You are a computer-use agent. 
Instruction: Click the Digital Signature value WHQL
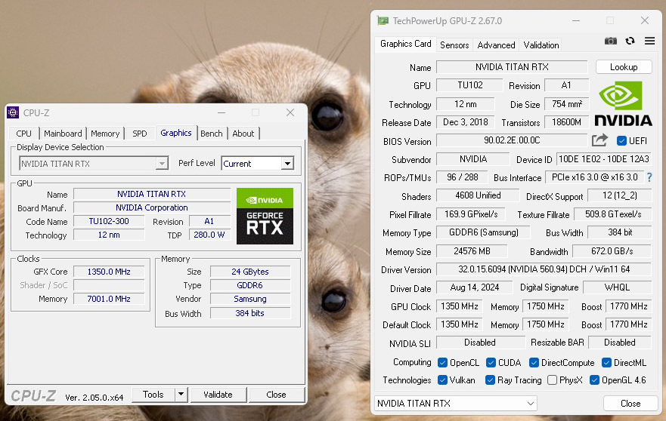point(617,287)
